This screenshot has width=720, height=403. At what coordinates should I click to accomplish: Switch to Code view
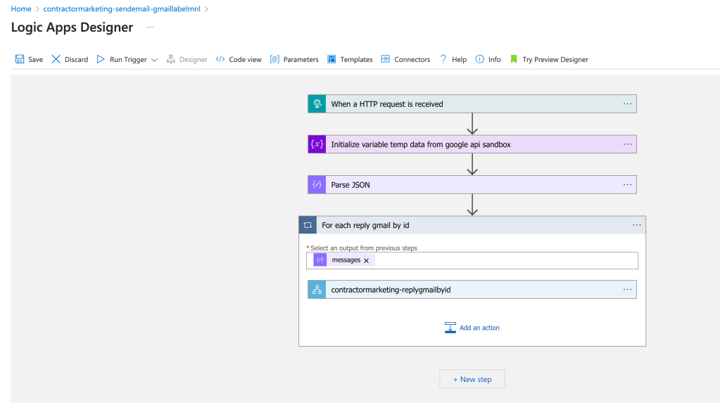tap(245, 60)
